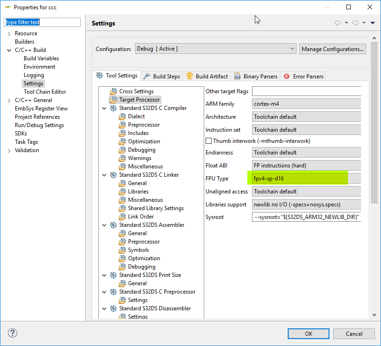Select Task Tags in sidebar
381x346 pixels.
coord(26,142)
